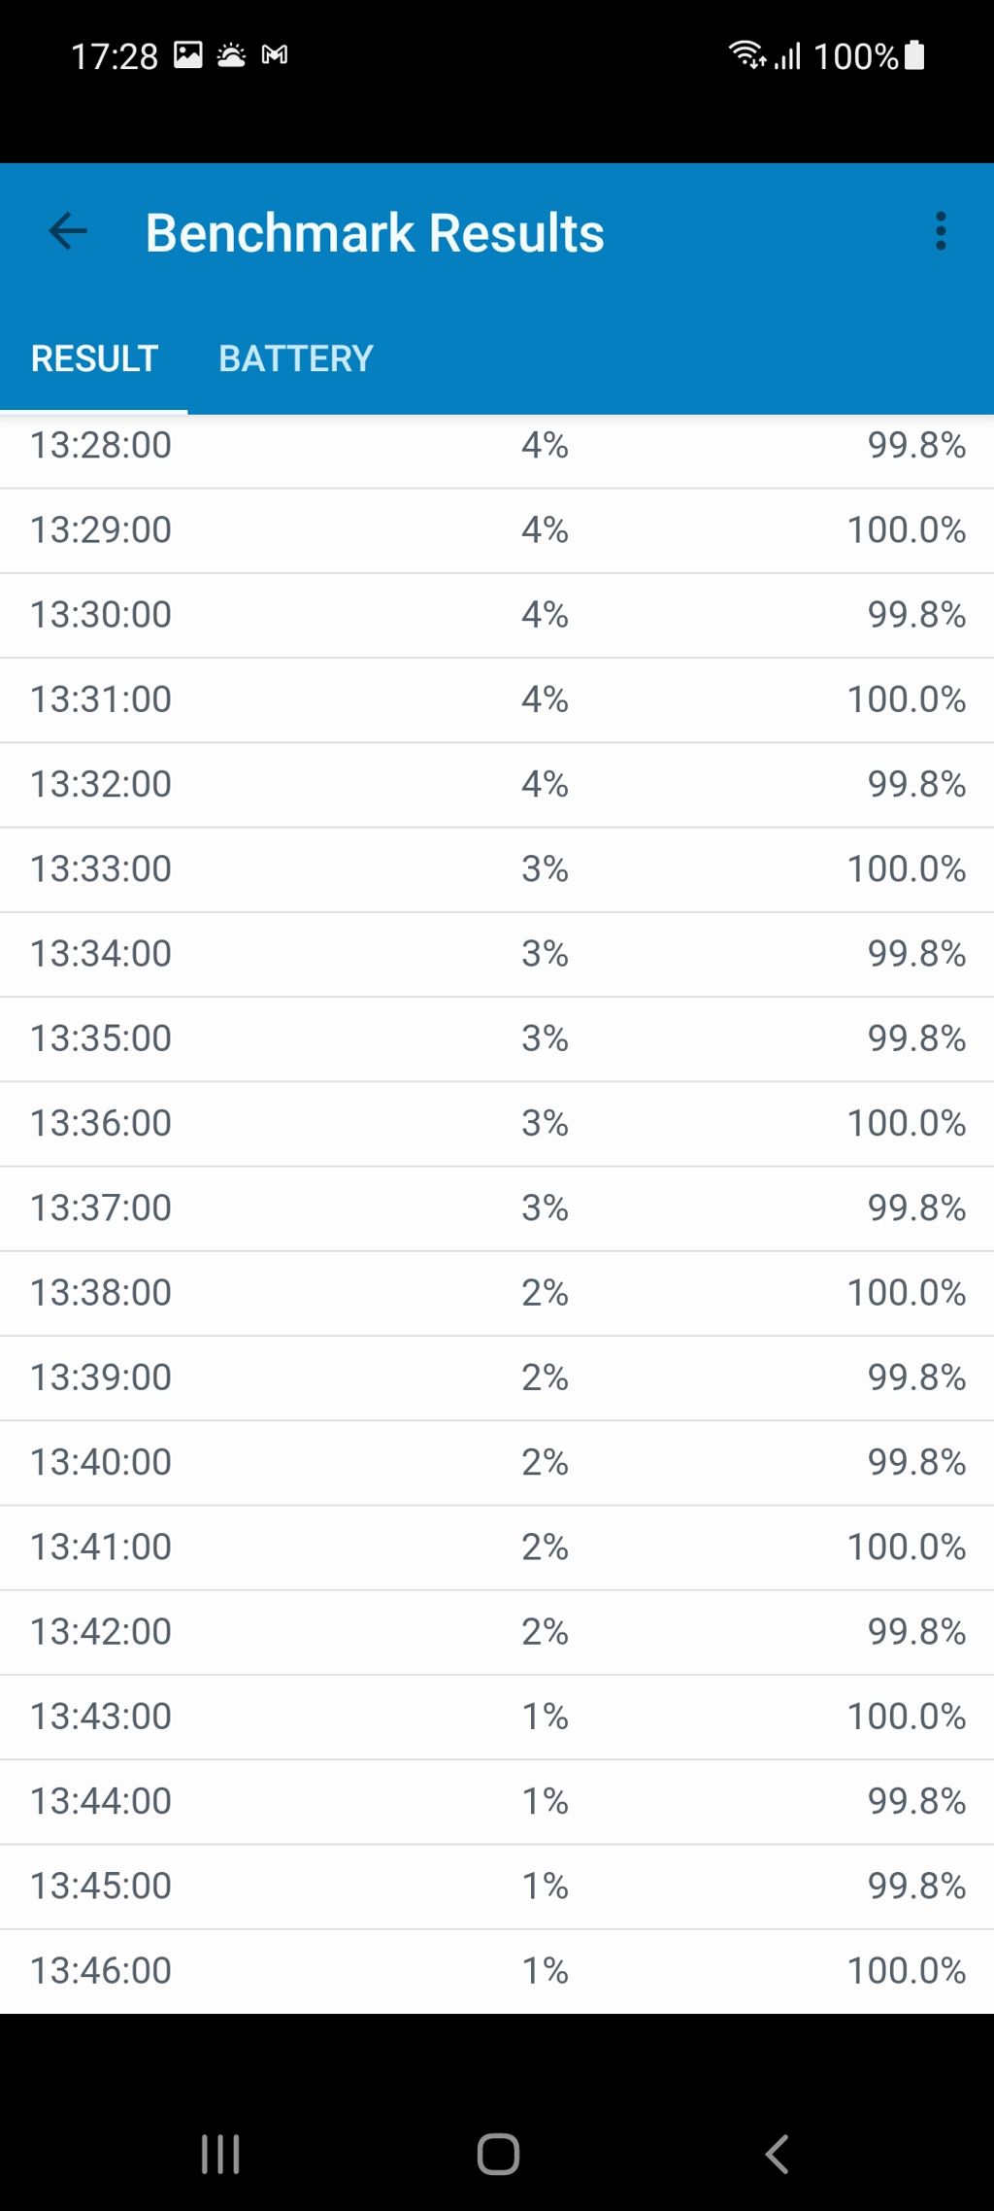This screenshot has height=2211, width=994.
Task: Tap the Benchmark Results title
Action: [375, 233]
